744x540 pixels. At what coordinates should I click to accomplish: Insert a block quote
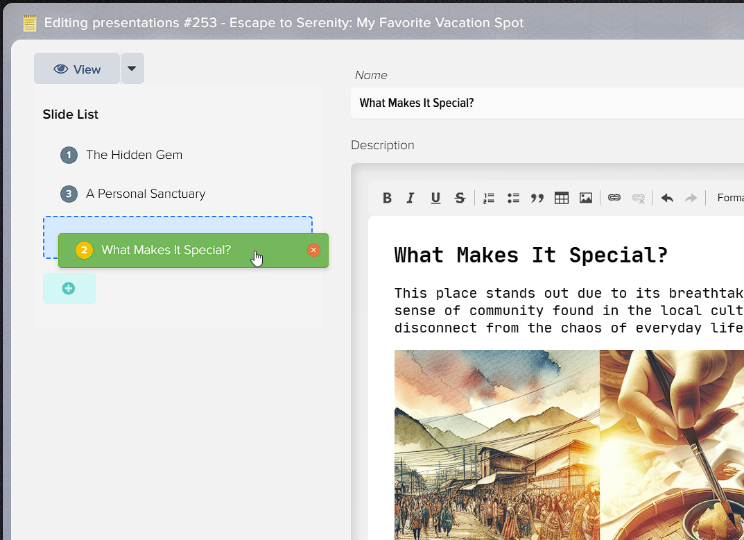[x=537, y=198]
